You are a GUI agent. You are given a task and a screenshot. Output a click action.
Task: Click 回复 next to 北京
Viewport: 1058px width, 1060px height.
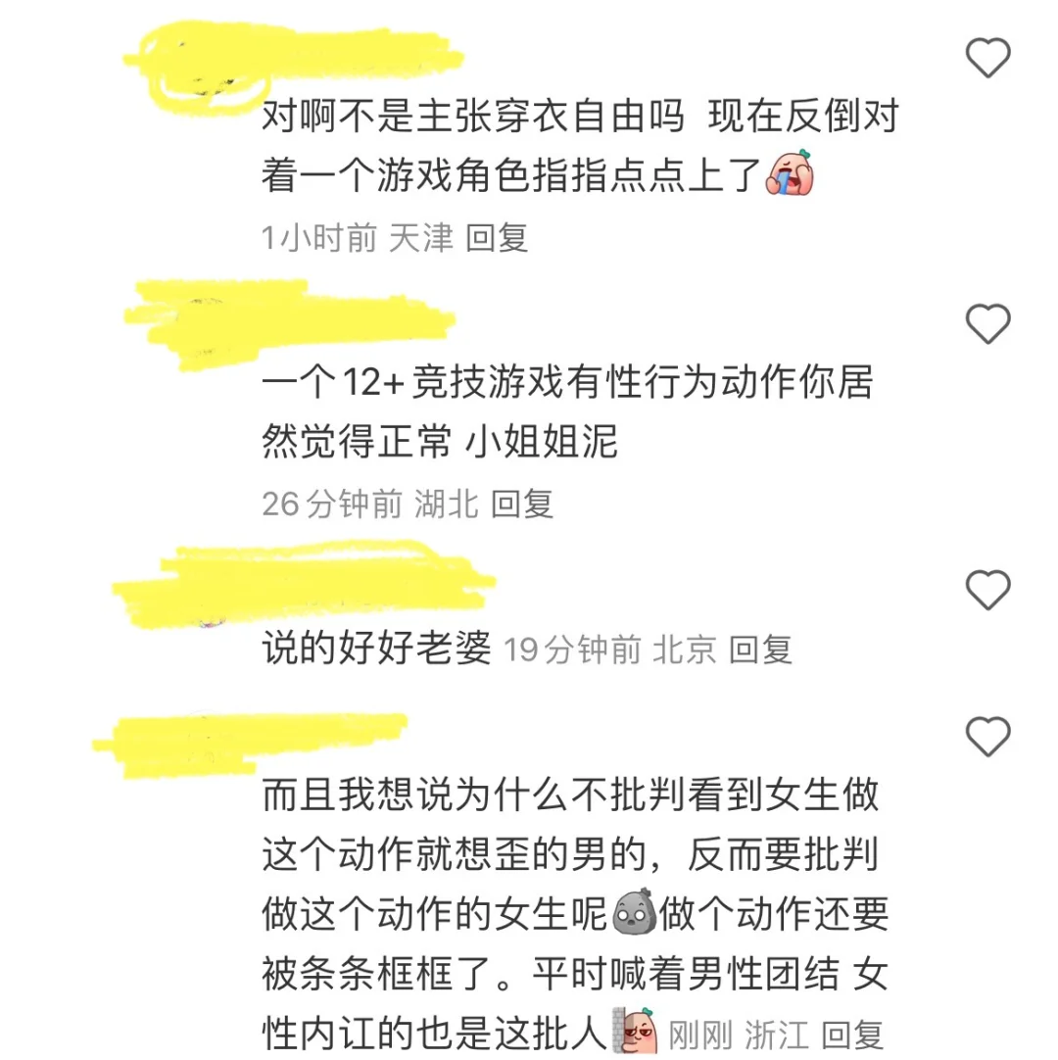coord(760,650)
